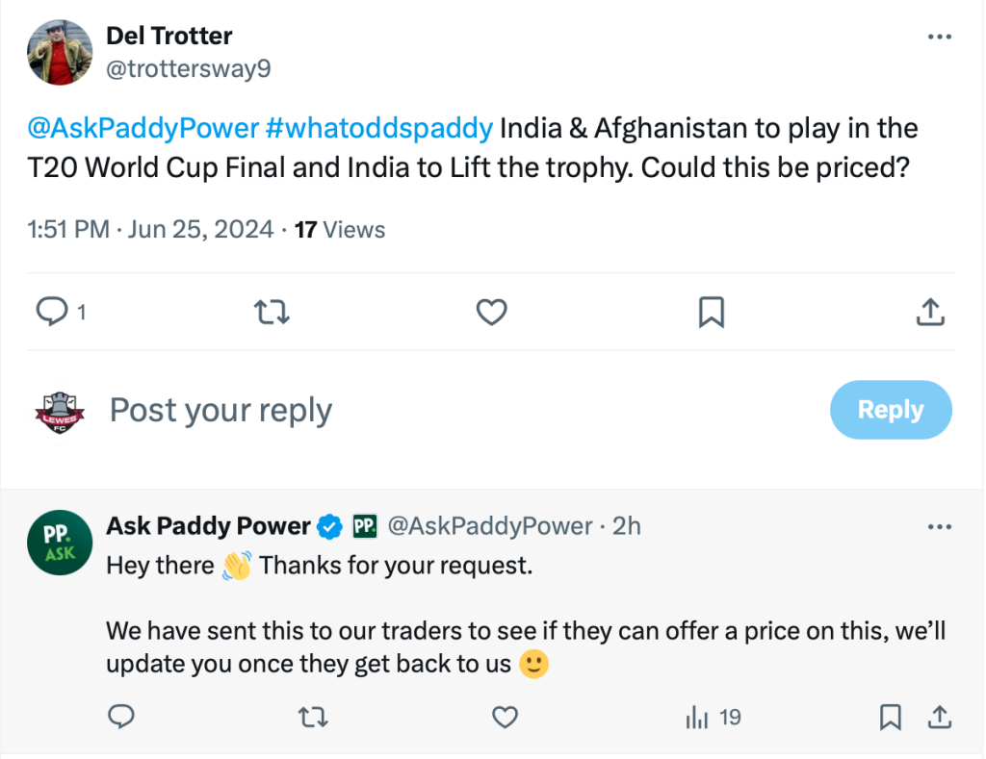
Task: Share Ask Paddy Power's reply
Action: coord(939,717)
